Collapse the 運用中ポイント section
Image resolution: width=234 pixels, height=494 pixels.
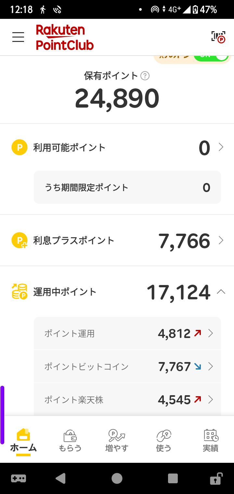[221, 292]
